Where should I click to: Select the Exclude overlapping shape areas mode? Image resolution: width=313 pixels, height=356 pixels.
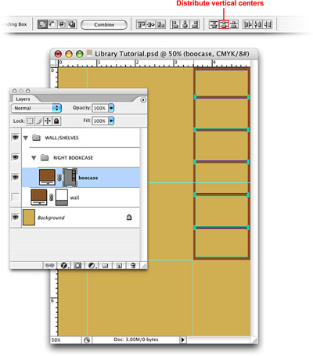(72, 24)
